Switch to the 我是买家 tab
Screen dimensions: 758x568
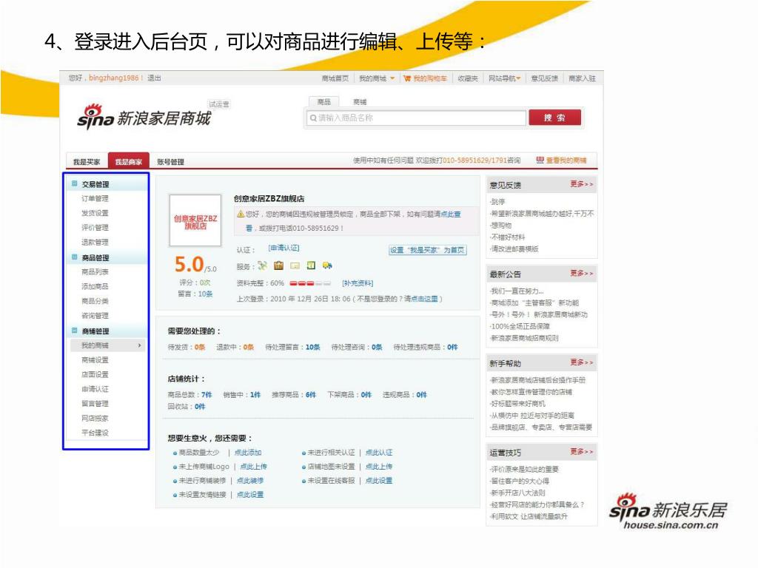pyautogui.click(x=87, y=161)
